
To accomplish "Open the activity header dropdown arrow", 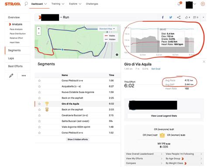I will coord(204,17).
